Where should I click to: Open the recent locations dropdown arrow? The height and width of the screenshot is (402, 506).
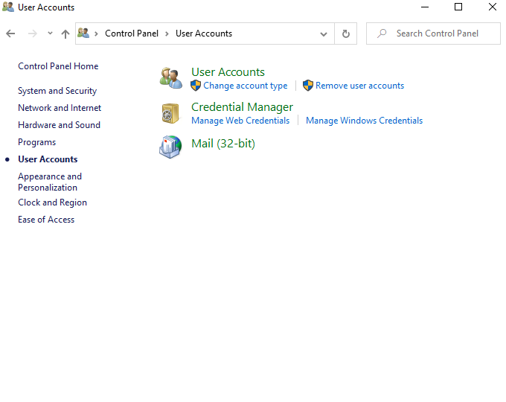(x=50, y=33)
